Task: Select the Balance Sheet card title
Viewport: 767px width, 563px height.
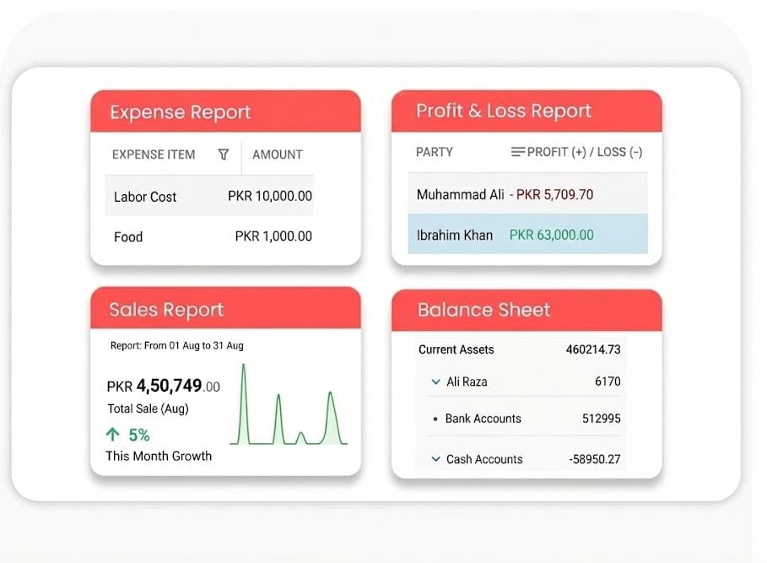Action: click(x=483, y=310)
